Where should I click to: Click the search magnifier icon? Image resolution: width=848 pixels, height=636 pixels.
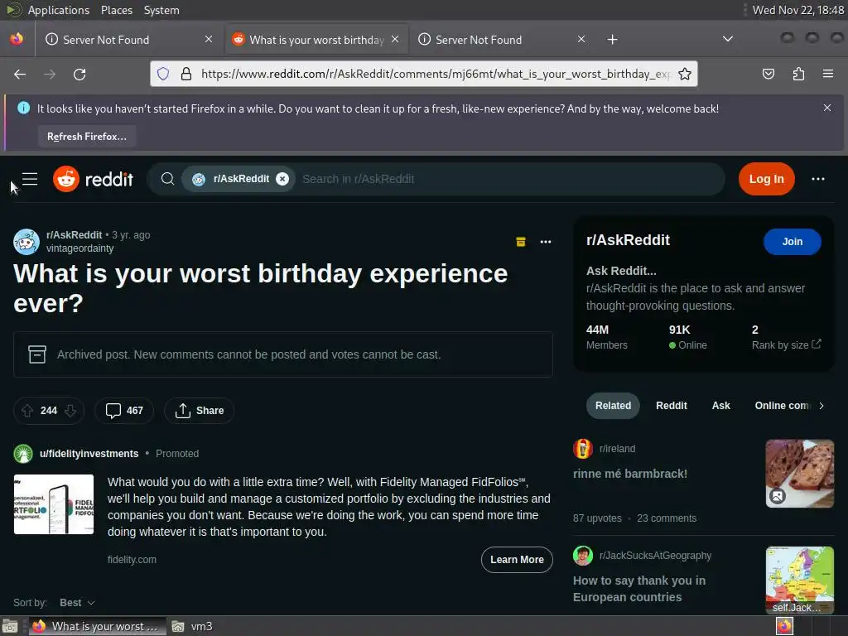coord(167,179)
